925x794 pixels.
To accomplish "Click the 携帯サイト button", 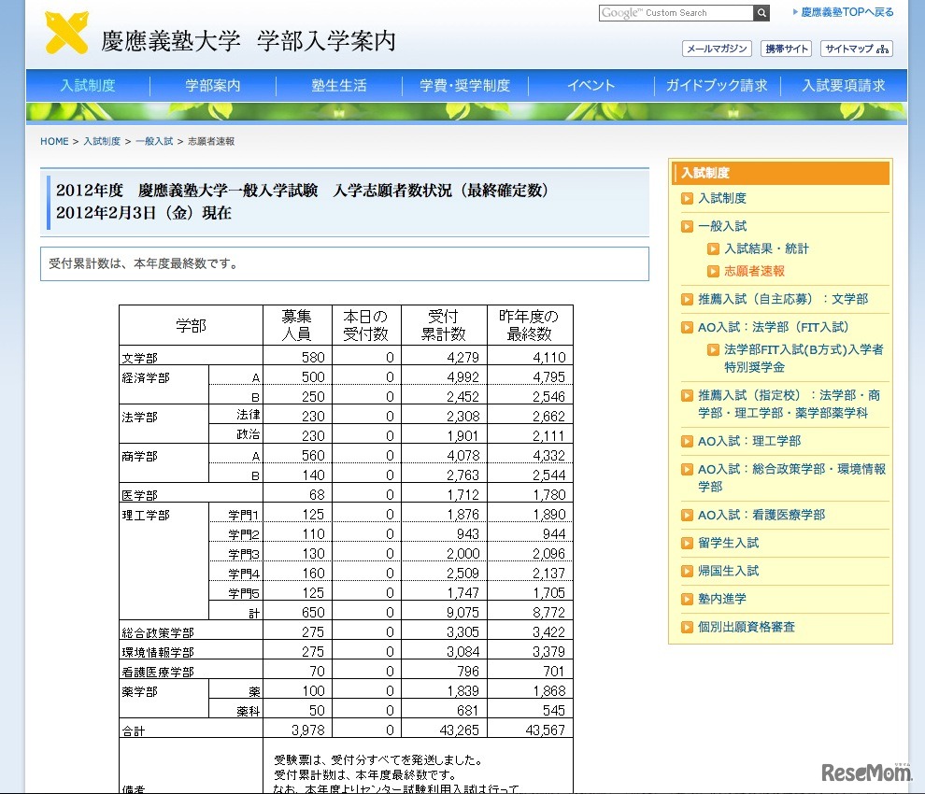I will click(786, 49).
